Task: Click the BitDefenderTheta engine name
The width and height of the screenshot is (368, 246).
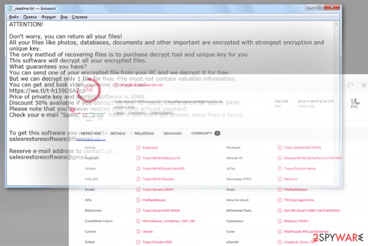Action: 239,210
